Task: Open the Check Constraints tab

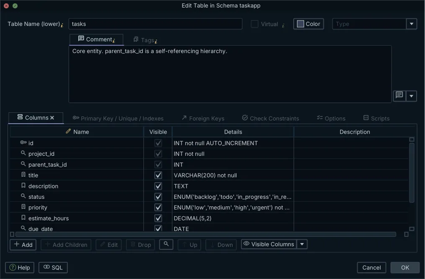Action: coord(271,118)
